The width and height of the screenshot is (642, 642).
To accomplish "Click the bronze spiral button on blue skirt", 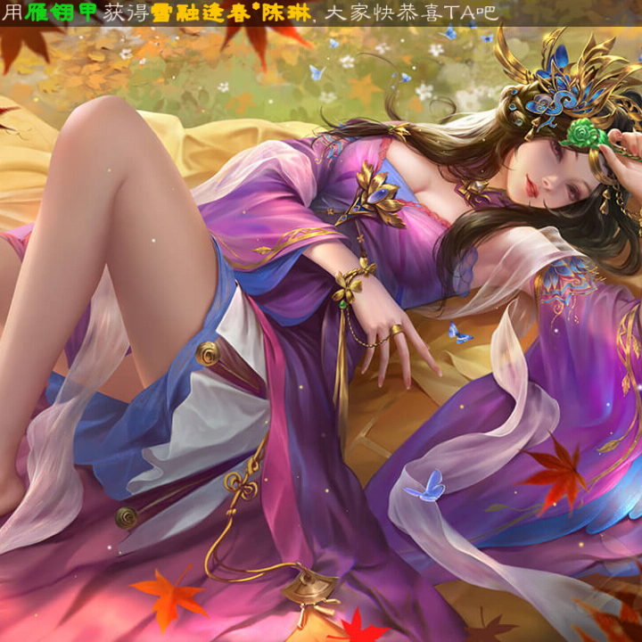I will point(208,353).
